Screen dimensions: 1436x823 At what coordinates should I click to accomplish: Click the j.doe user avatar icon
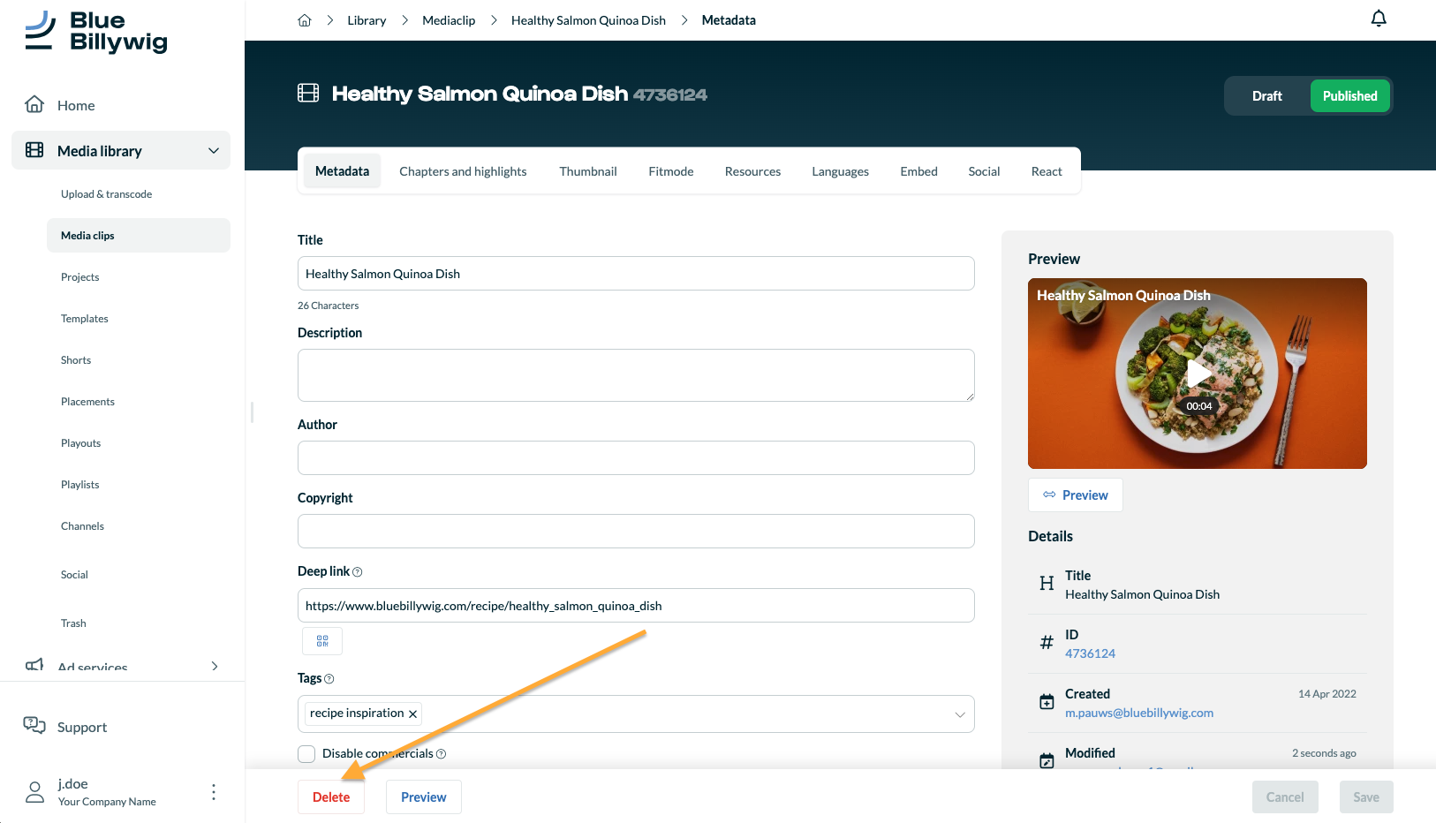(35, 792)
